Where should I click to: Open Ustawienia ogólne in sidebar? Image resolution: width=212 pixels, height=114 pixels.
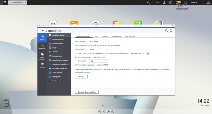pyautogui.click(x=59, y=35)
